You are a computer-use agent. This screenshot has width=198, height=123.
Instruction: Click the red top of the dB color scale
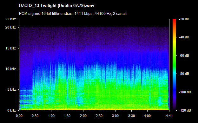pyautogui.click(x=174, y=20)
